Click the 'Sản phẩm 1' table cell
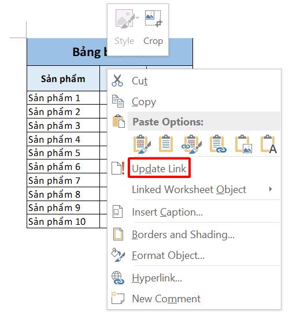 [63, 98]
